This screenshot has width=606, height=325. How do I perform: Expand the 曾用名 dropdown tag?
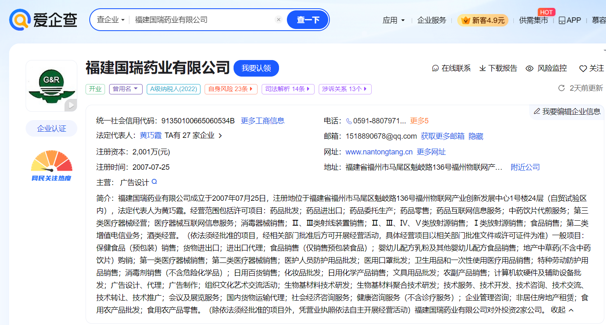tap(126, 89)
